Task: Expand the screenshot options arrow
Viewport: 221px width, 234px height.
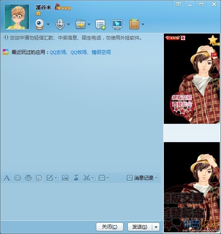Action: [x=92, y=178]
